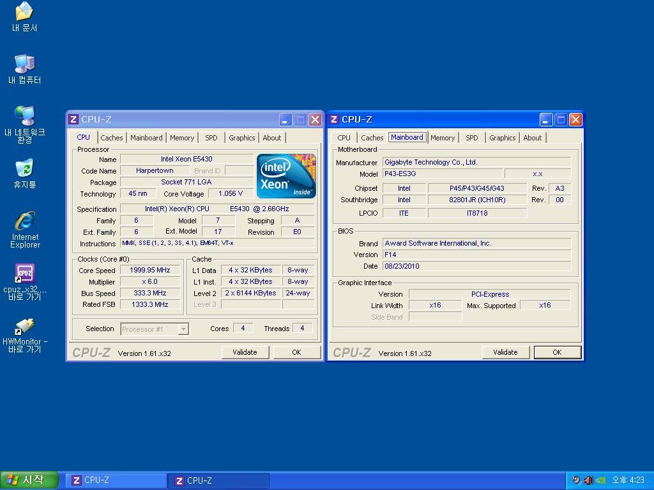Close the right CPU-Z window
The image size is (654, 490).
tap(575, 120)
